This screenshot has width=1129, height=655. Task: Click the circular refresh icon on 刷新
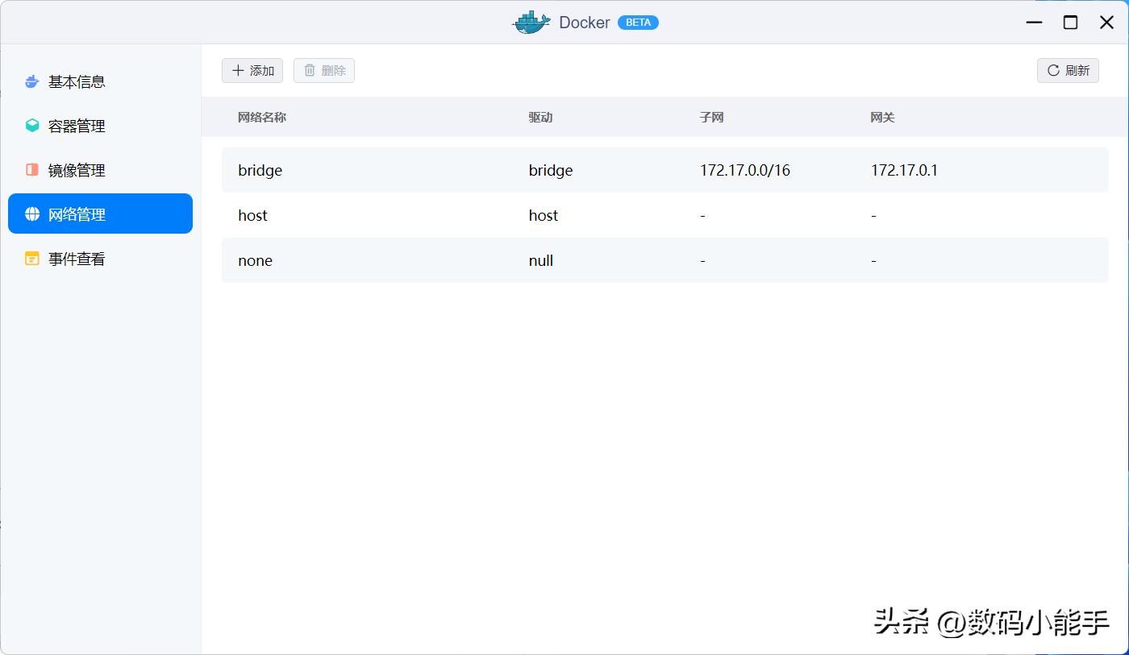tap(1053, 70)
